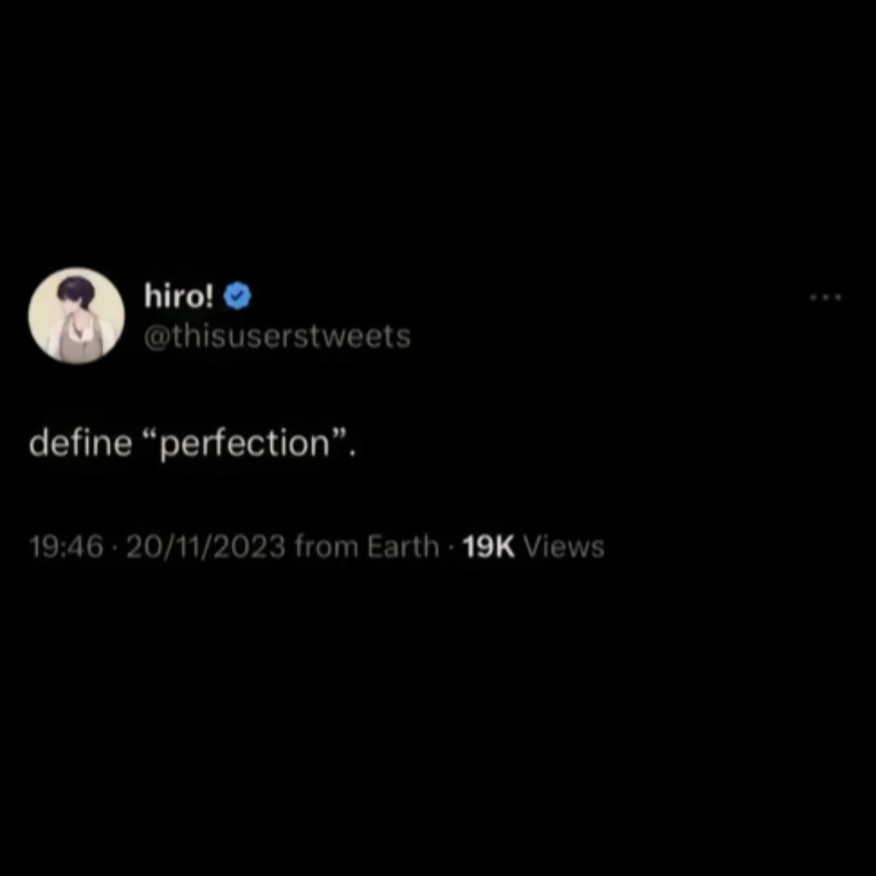Image resolution: width=876 pixels, height=876 pixels.
Task: Click the tweet metadata line
Action: [x=316, y=546]
